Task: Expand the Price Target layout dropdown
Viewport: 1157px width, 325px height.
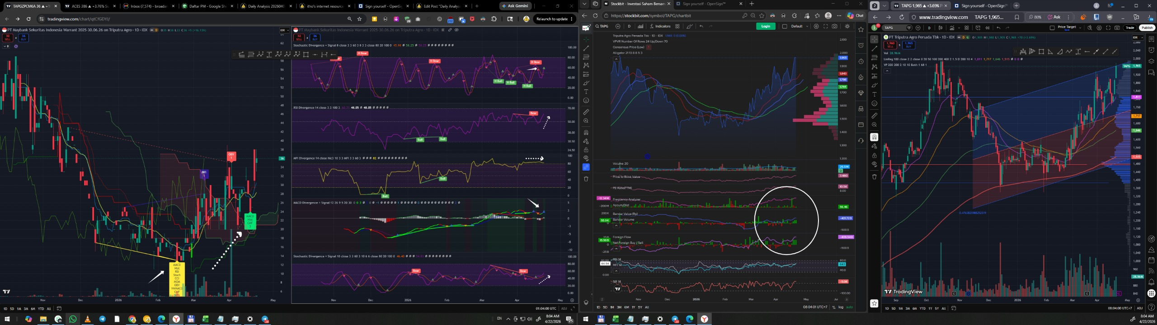Action: pos(1080,28)
